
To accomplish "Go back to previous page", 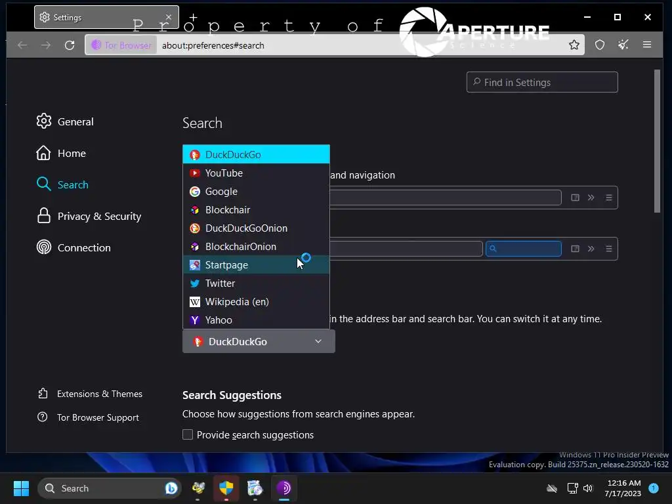I will [22, 45].
